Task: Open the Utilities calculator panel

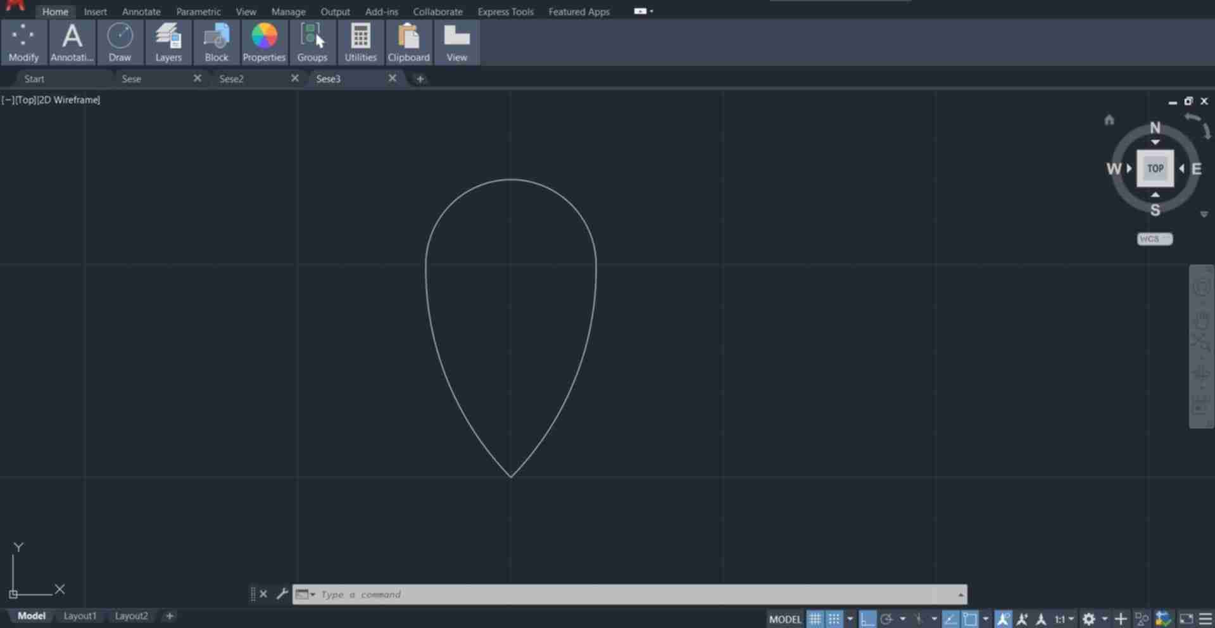Action: point(361,42)
